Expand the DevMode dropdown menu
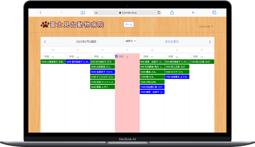The height and width of the screenshot is (147, 255). tap(206, 27)
